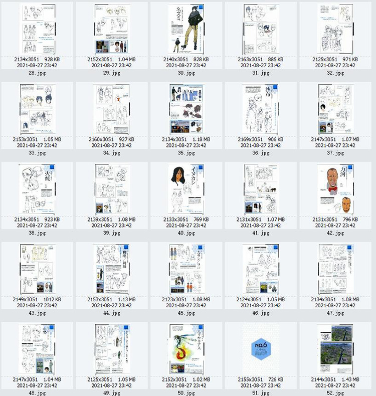This screenshot has width=376, height=396.
Task: Click the file name 35.jpg
Action: 186,153
